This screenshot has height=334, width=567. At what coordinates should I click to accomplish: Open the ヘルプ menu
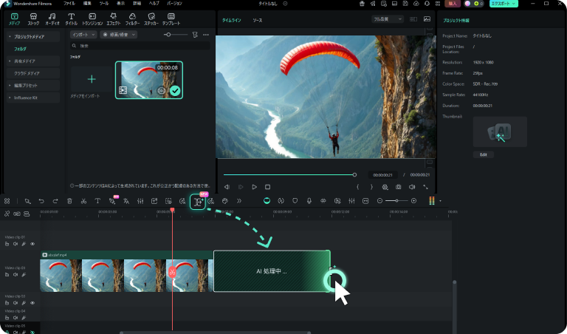pyautogui.click(x=154, y=3)
